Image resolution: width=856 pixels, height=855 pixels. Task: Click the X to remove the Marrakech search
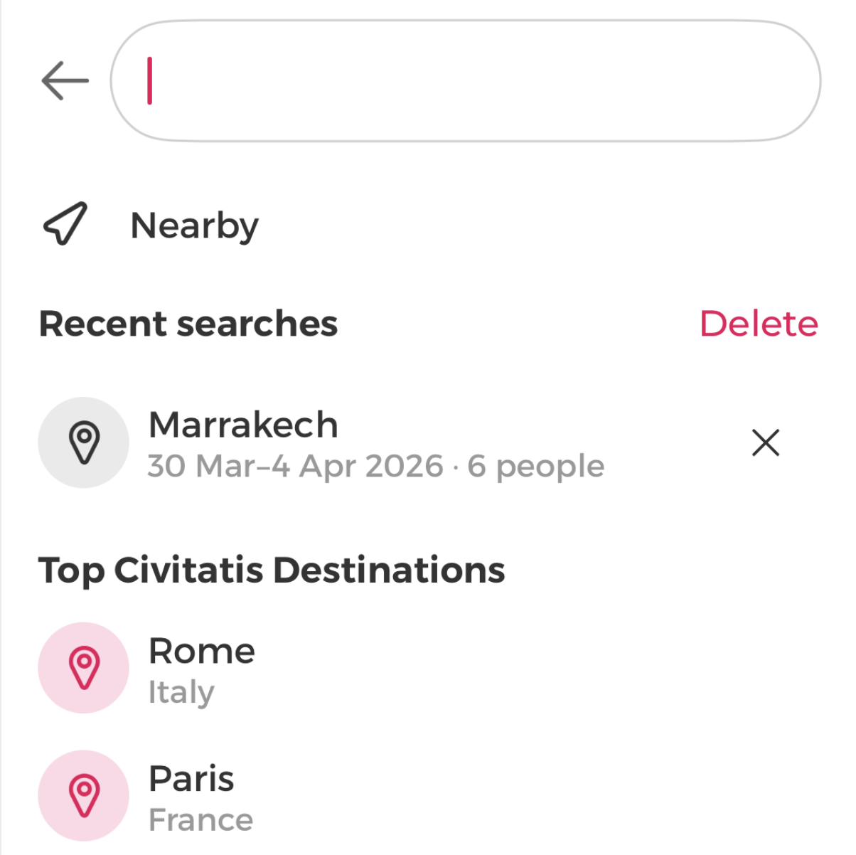pos(766,442)
